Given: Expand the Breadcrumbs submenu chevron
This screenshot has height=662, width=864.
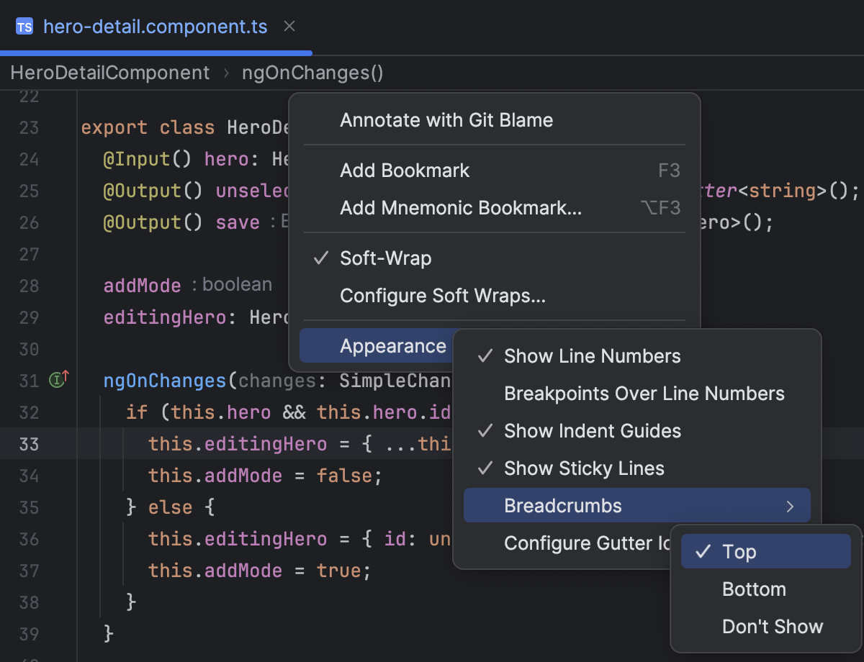Looking at the screenshot, I should tap(790, 505).
